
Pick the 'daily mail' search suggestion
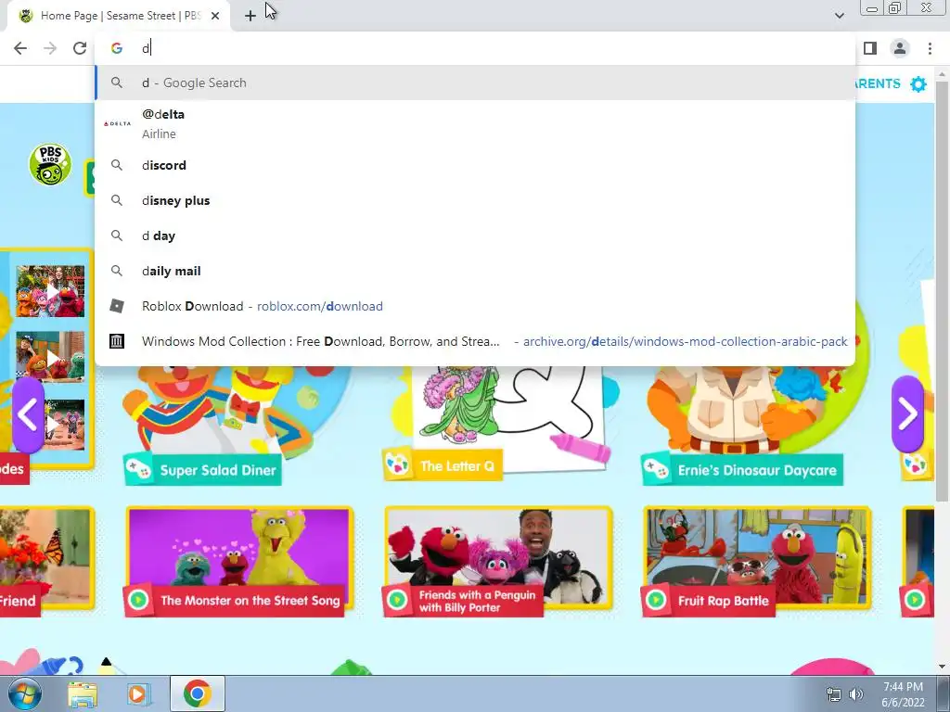pos(475,271)
